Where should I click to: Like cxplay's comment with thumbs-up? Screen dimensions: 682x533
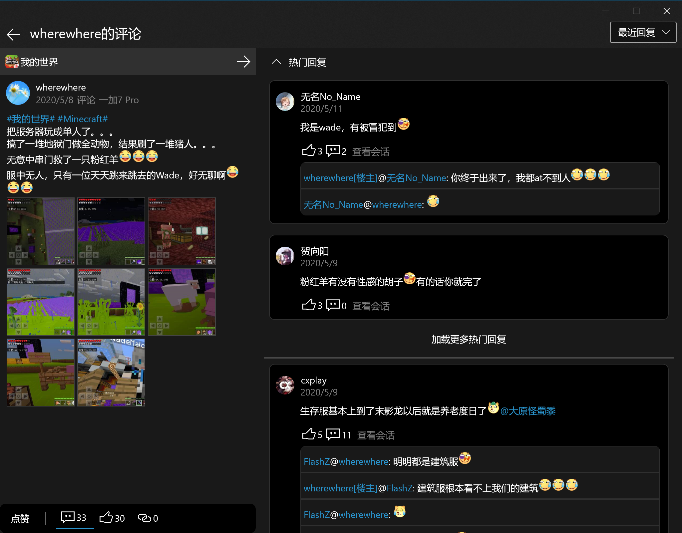(x=309, y=434)
